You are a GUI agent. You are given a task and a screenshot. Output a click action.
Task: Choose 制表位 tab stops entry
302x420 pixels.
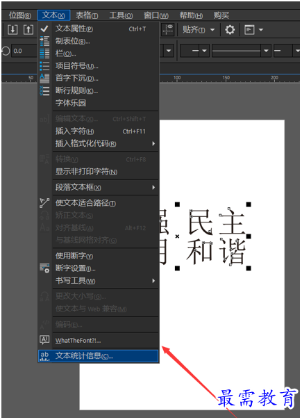(99, 41)
